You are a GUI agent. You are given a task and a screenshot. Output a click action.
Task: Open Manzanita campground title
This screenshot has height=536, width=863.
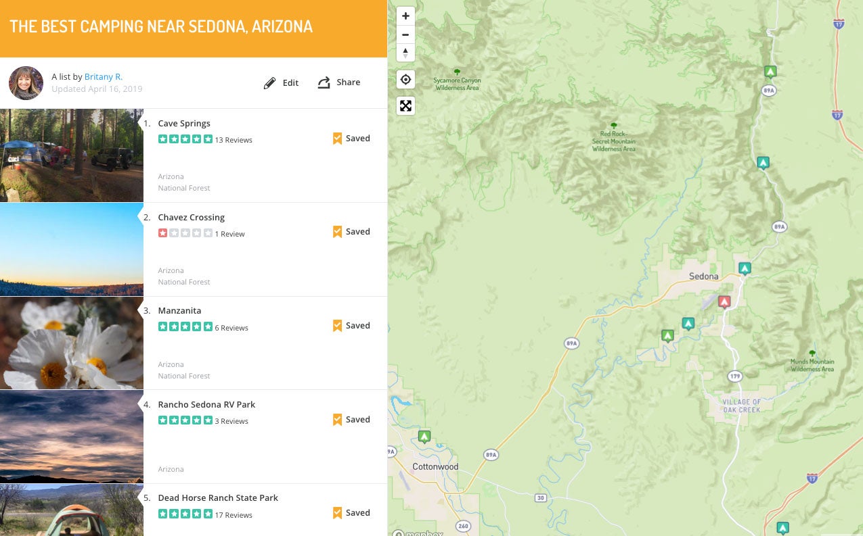point(179,311)
